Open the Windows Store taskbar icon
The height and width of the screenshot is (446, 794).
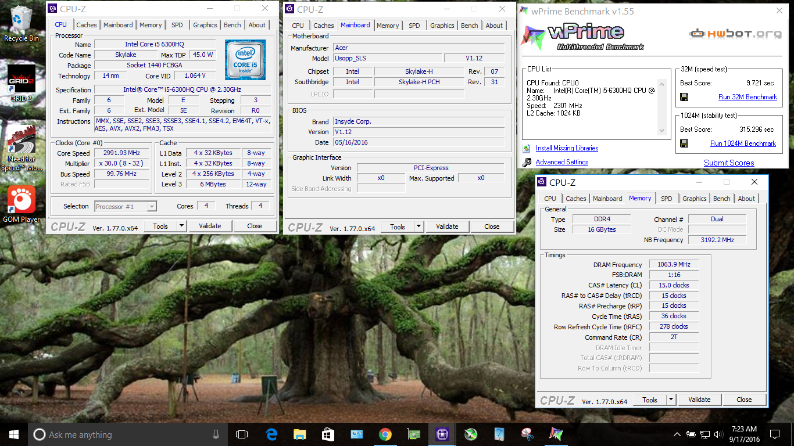pos(328,434)
